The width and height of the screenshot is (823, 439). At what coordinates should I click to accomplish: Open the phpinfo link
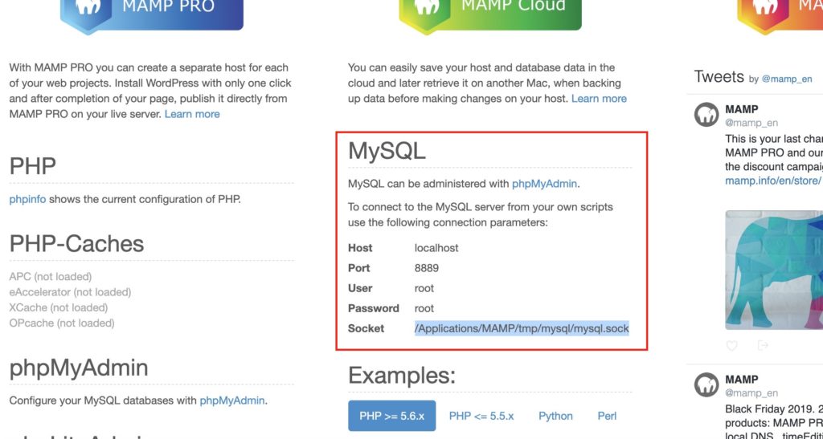(28, 200)
